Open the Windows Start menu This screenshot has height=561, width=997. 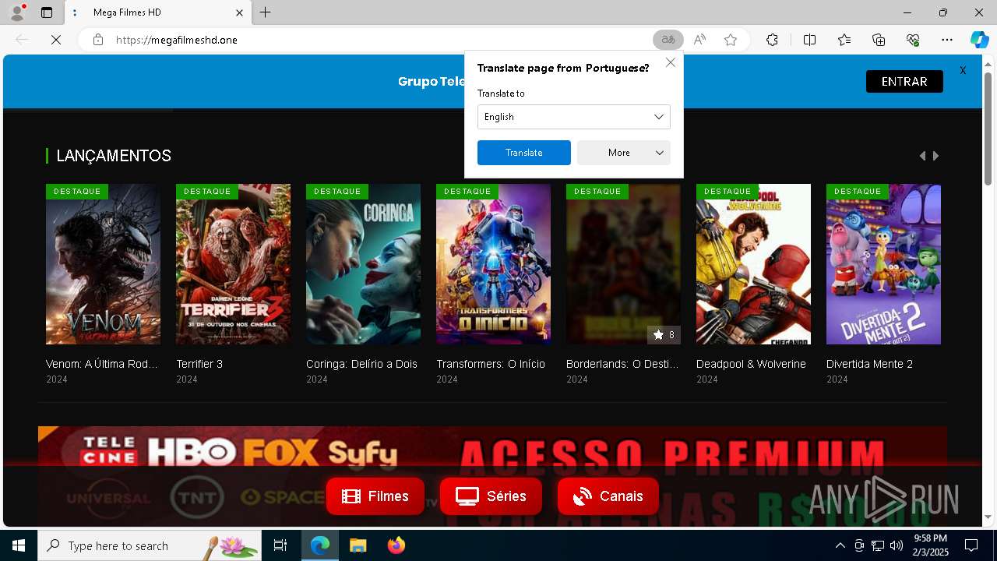click(x=19, y=545)
